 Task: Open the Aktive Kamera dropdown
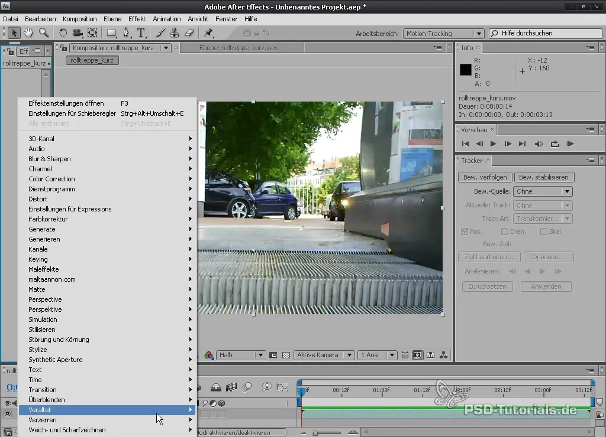click(x=324, y=356)
